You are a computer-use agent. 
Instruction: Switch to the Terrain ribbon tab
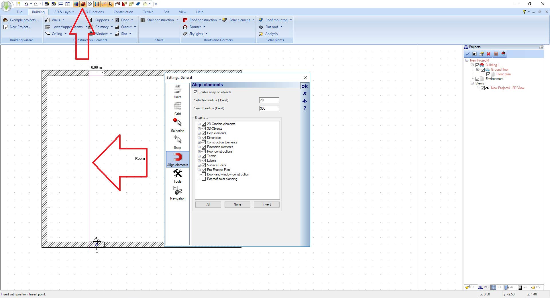(148, 12)
